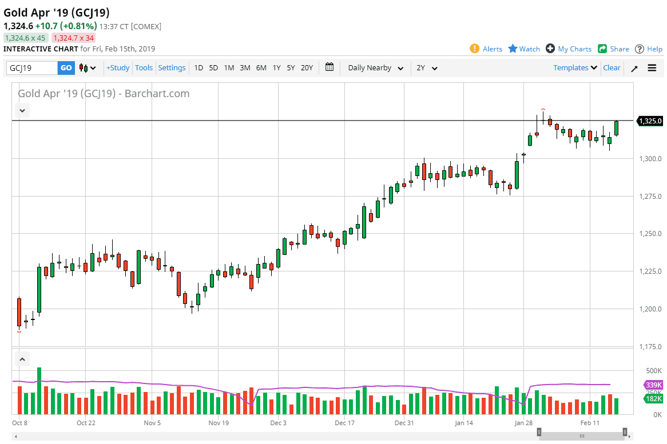Open the calendar date range picker

click(x=329, y=67)
